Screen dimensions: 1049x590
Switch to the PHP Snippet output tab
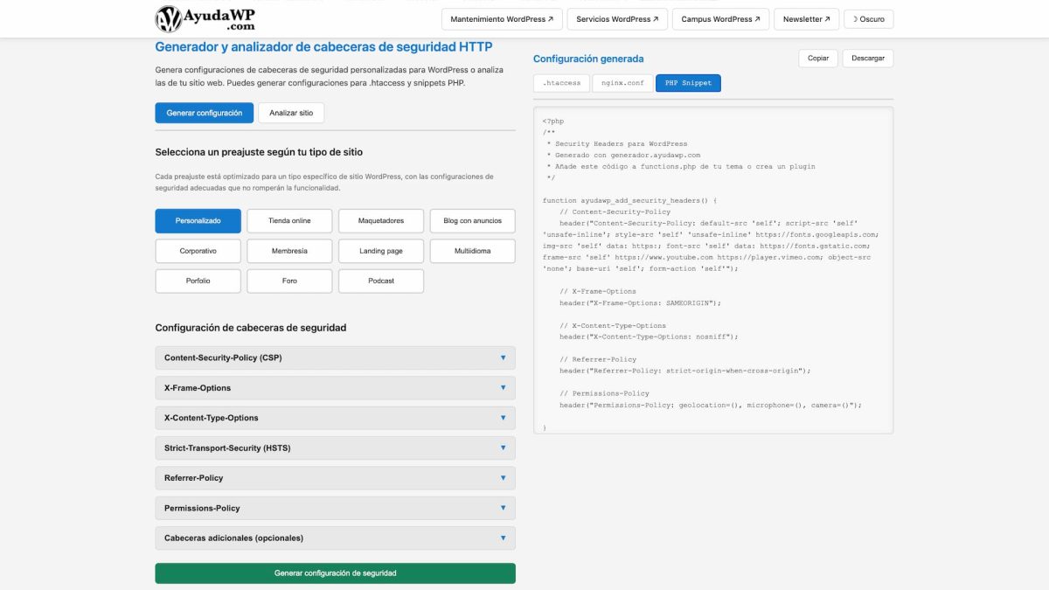point(688,83)
